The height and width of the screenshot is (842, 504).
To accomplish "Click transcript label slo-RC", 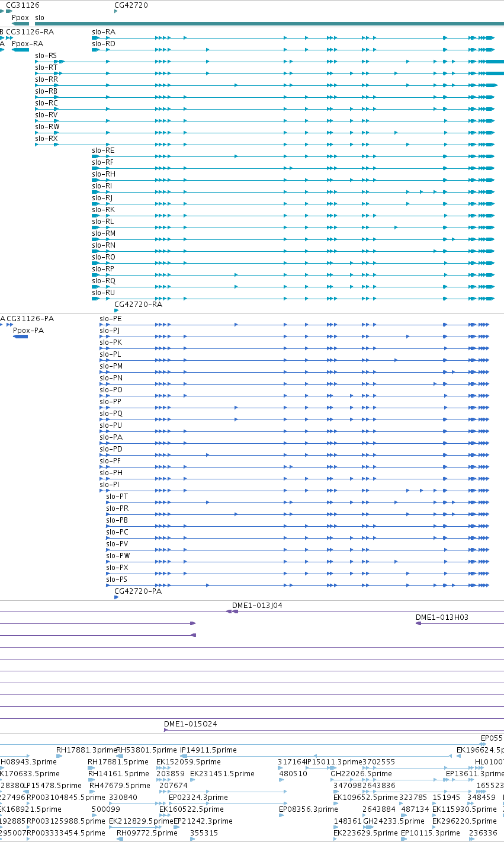I will [47, 103].
